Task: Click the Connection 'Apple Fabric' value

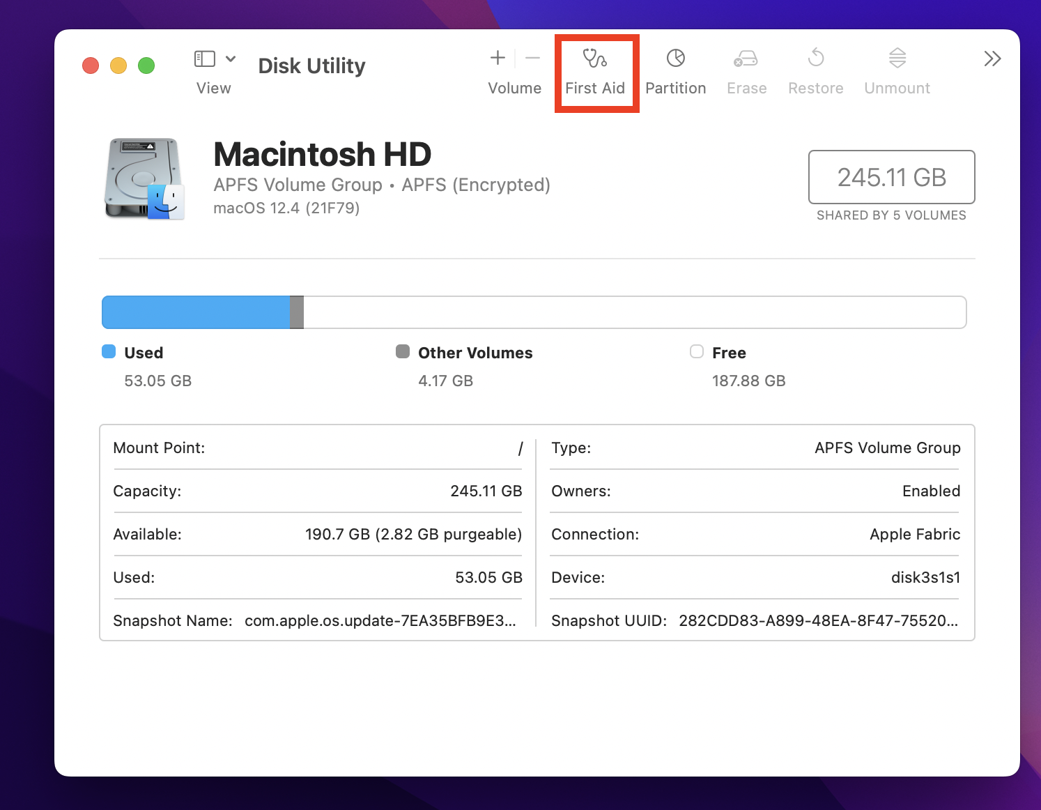Action: [915, 534]
